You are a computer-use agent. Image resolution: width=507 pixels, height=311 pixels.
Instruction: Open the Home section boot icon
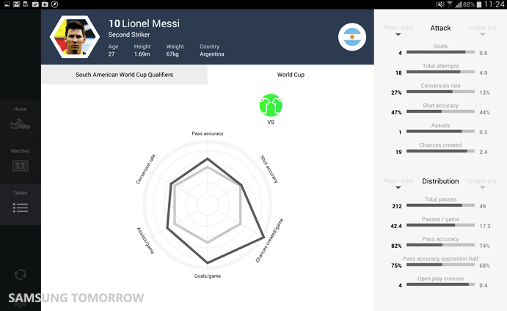click(21, 123)
